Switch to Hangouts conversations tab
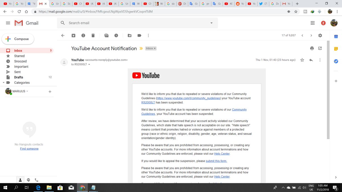The height and width of the screenshot is (192, 342). pyautogui.click(x=28, y=180)
